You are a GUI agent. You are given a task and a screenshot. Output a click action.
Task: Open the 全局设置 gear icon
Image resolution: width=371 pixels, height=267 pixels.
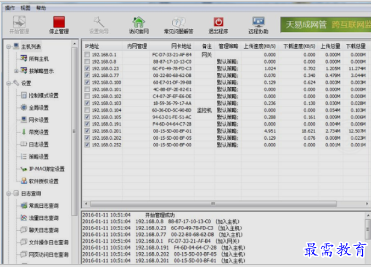24,107
